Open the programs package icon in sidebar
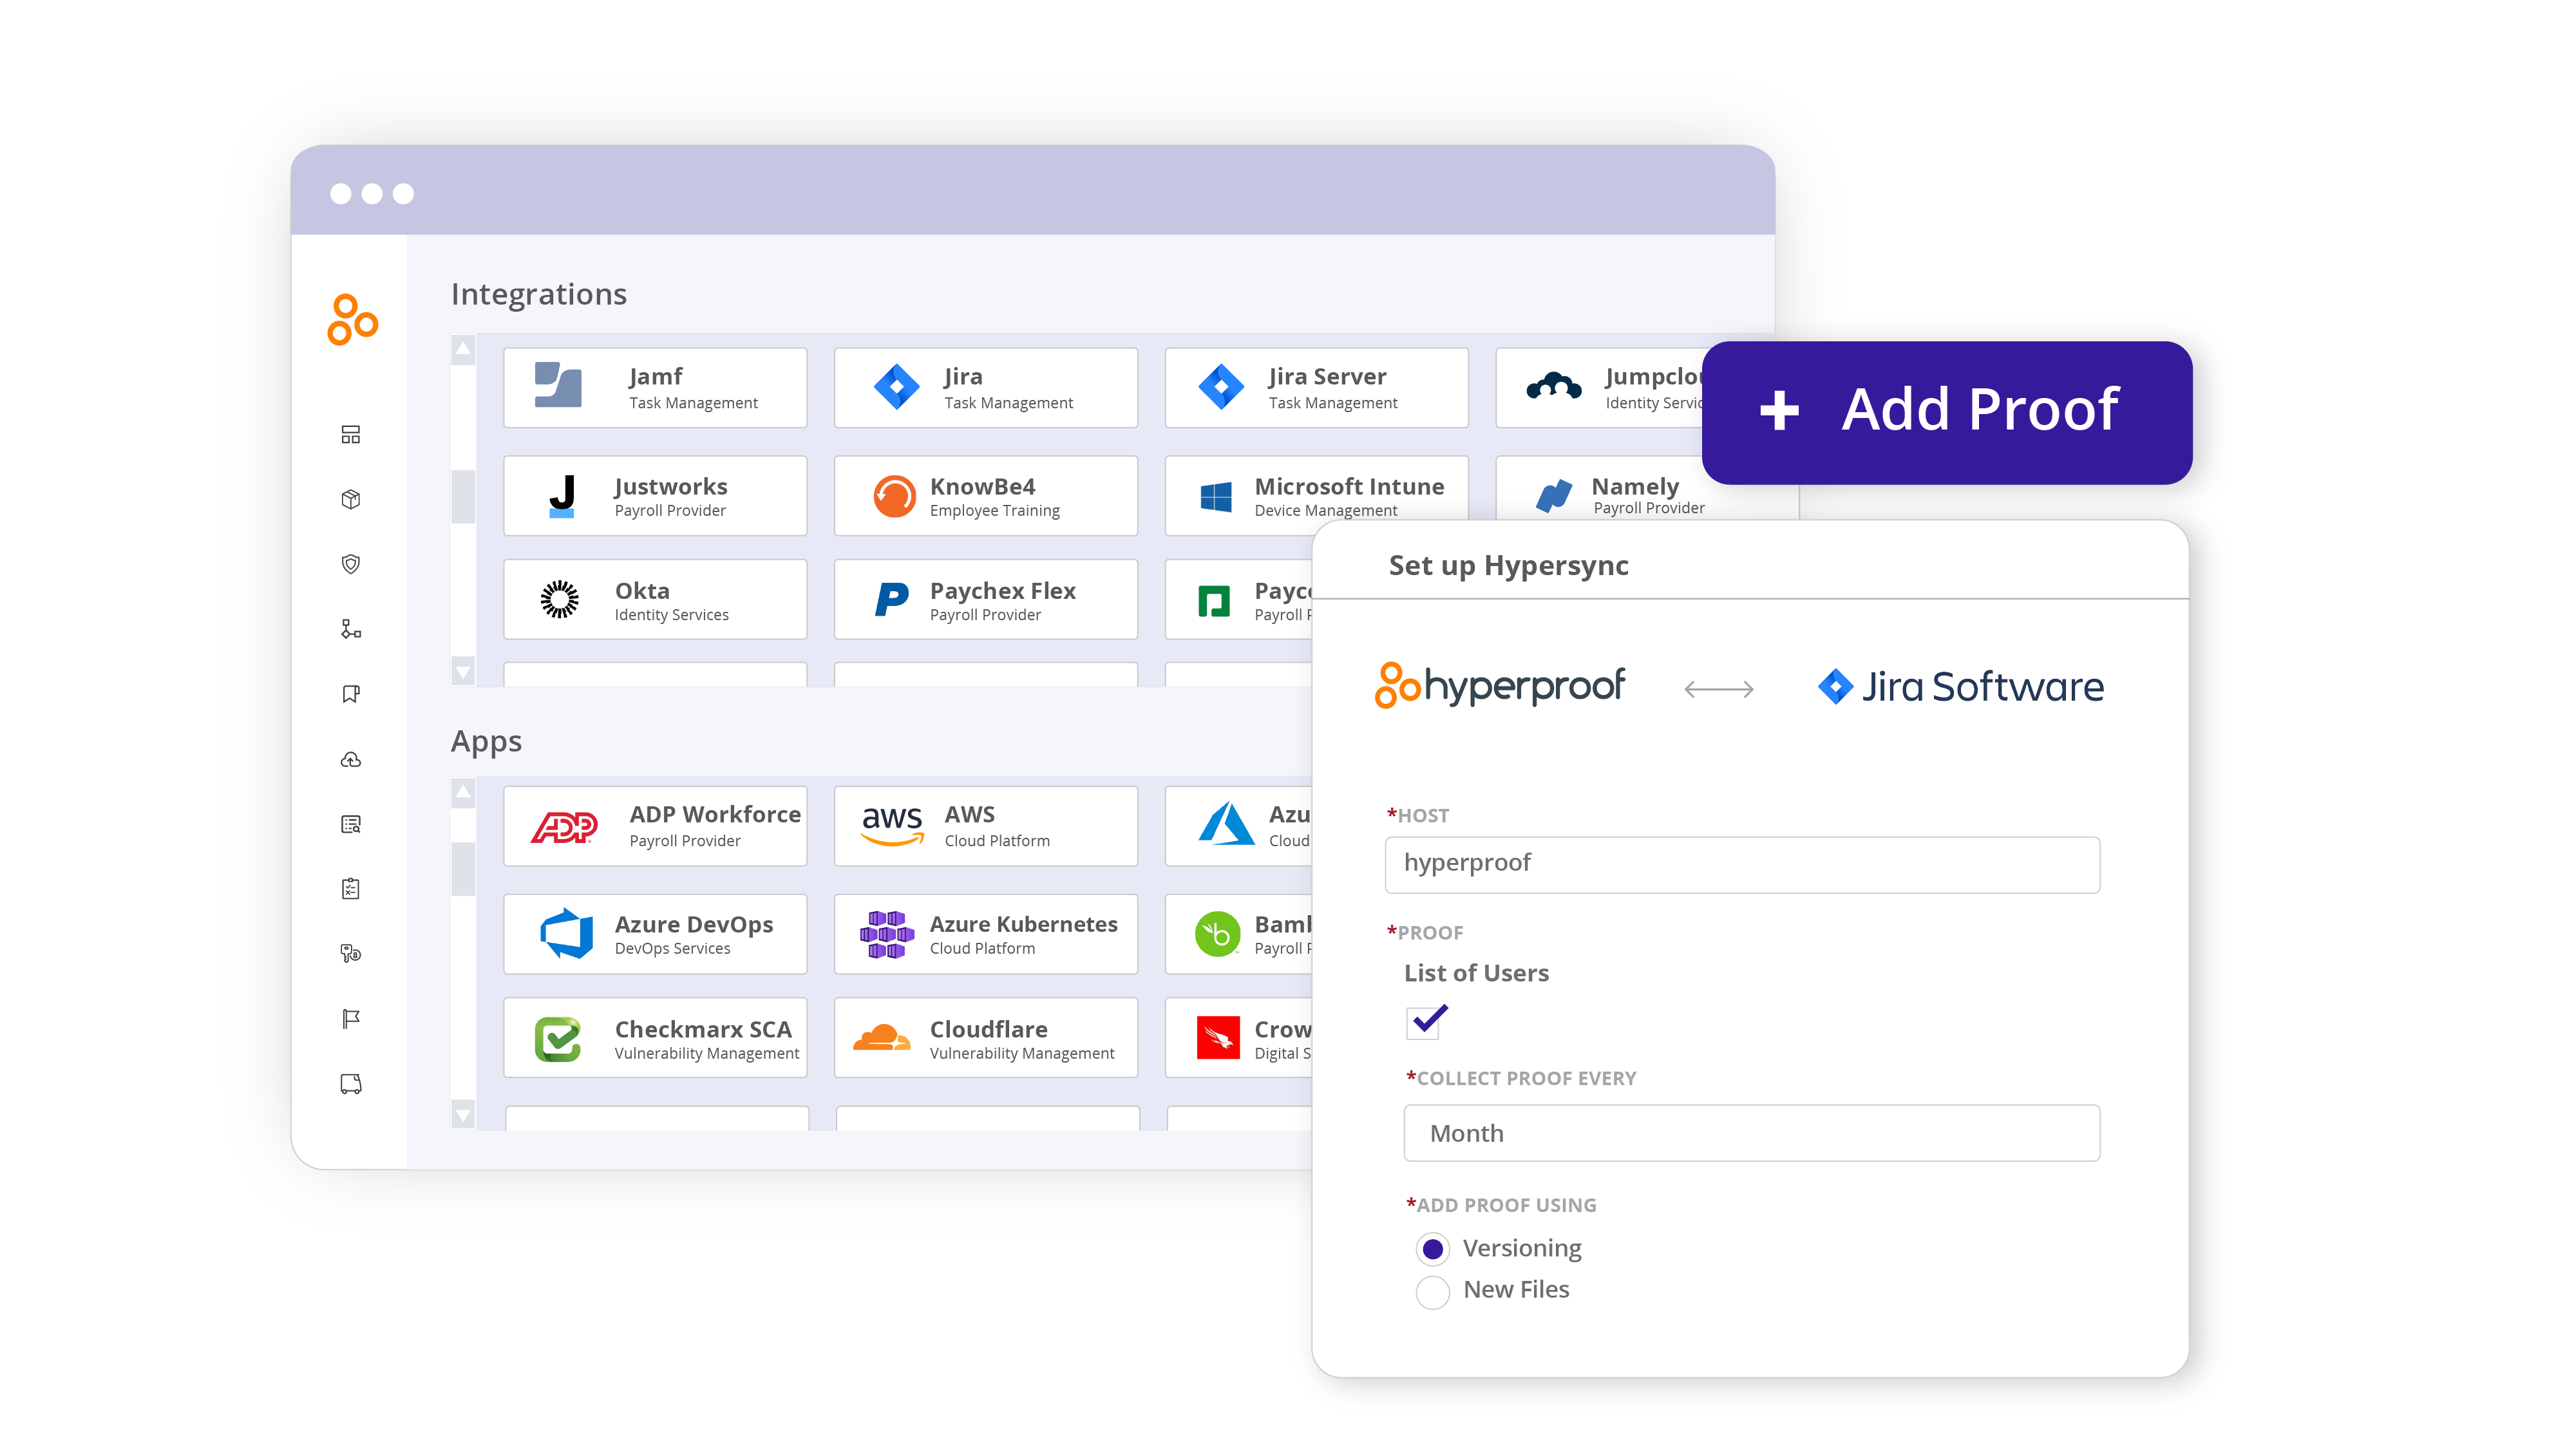Screen dimensions: 2576x1449 [350, 499]
